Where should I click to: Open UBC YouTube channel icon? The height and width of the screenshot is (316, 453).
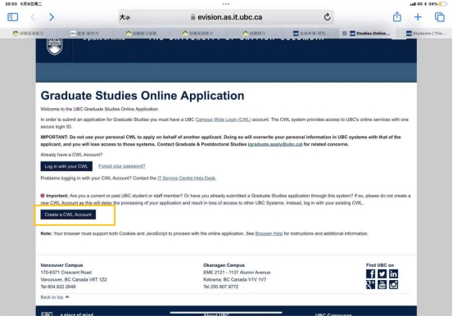pyautogui.click(x=382, y=285)
